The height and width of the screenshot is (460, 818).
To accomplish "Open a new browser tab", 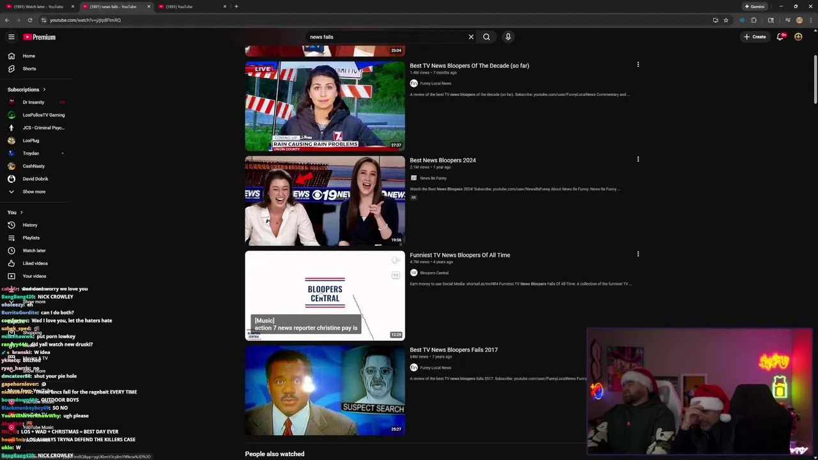I will coord(236,6).
